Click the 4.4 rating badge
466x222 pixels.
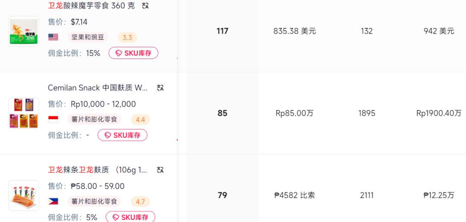[140, 119]
